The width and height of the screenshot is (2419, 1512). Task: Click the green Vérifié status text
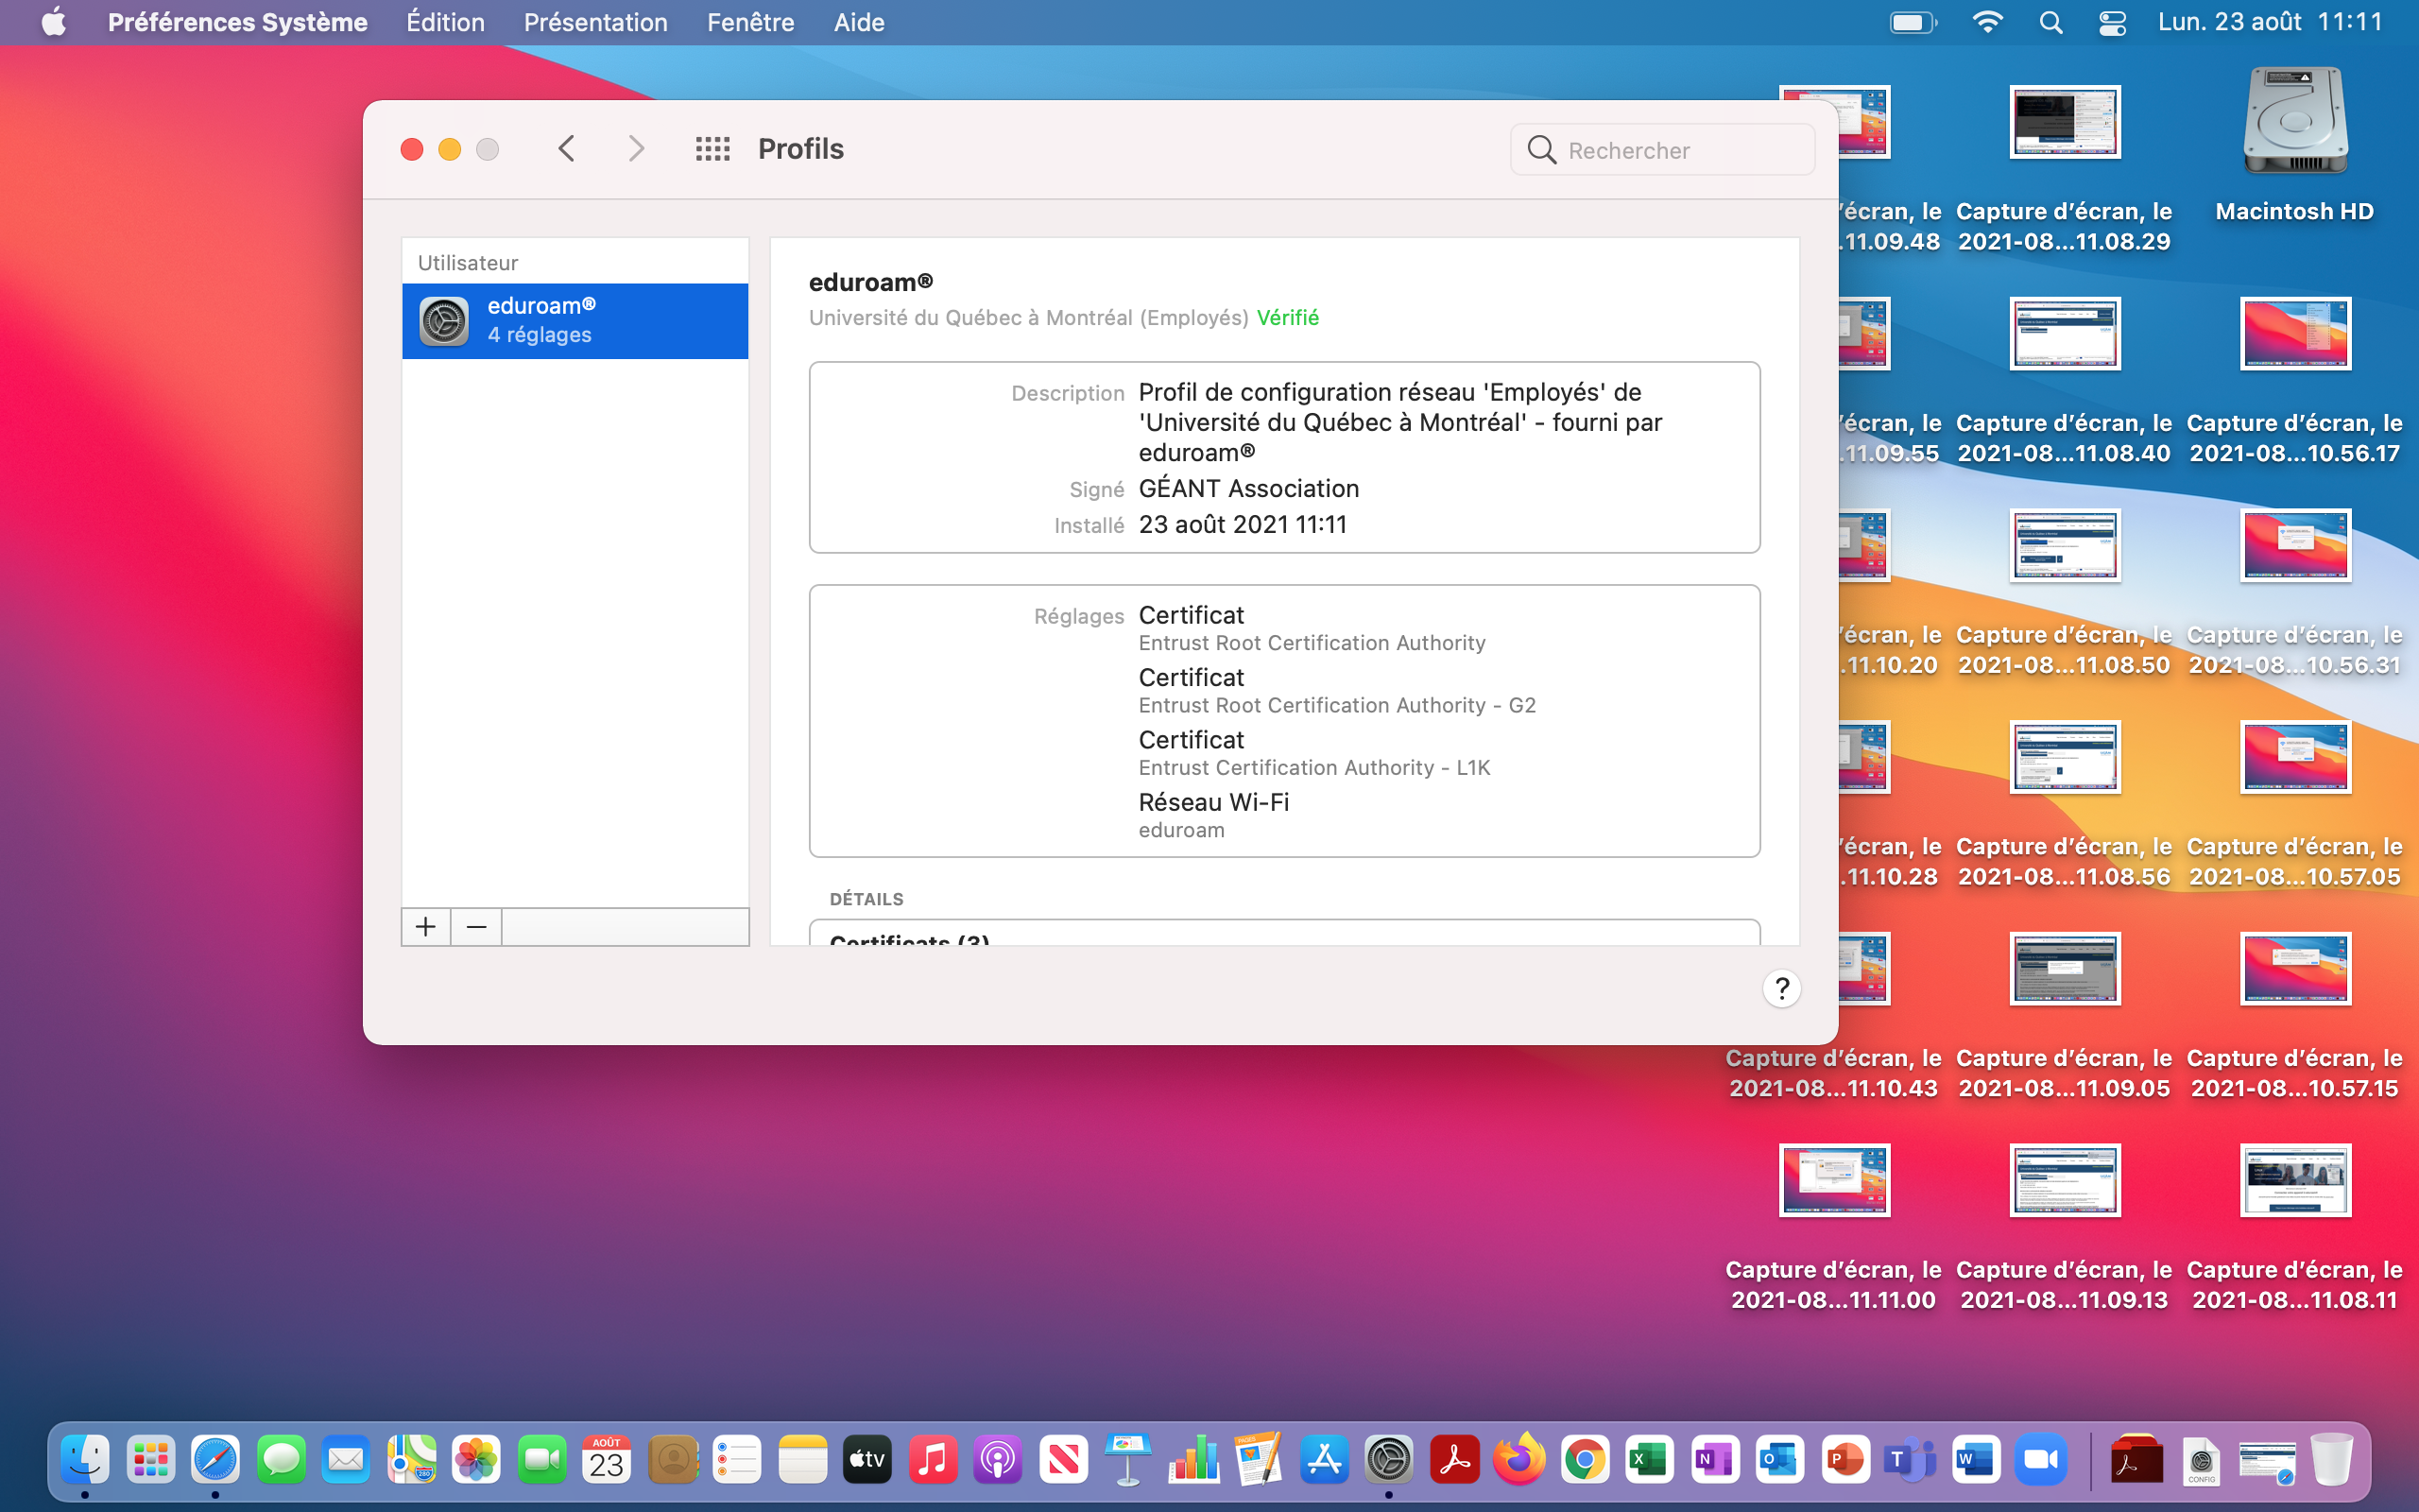1288,317
